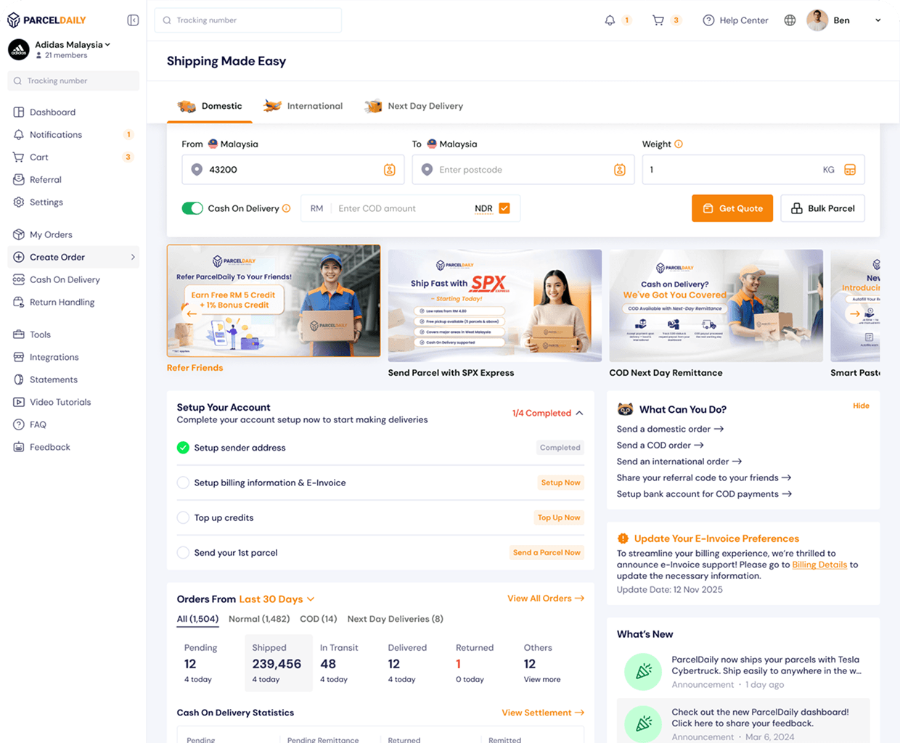Select the Next Day Deliveries (8) tab
Viewport: 900px width, 743px height.
click(x=395, y=619)
